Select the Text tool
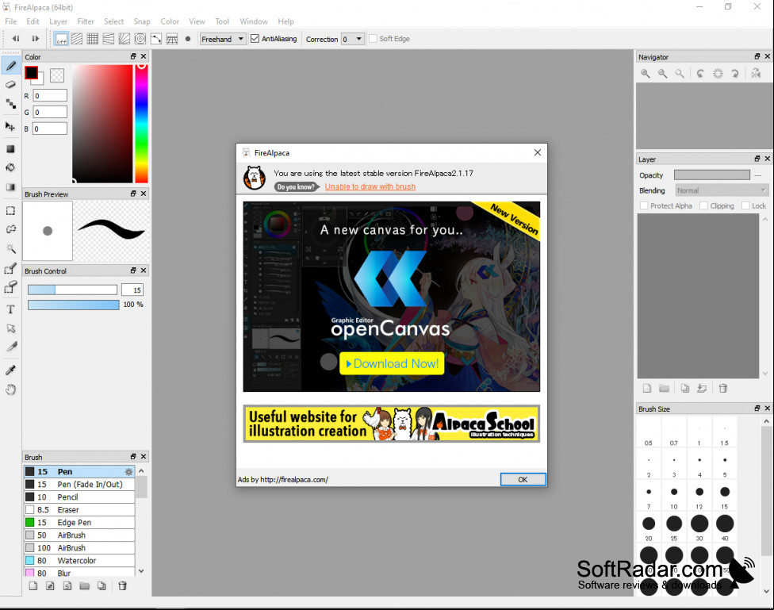The width and height of the screenshot is (774, 610). [11, 309]
